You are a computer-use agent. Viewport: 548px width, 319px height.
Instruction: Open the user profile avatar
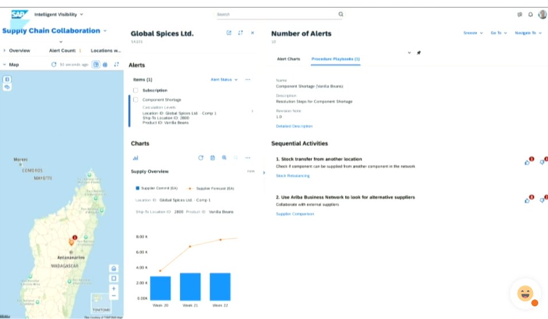coord(543,14)
